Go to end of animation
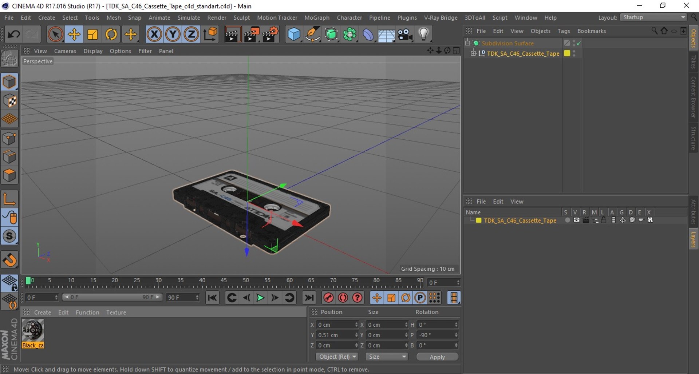The width and height of the screenshot is (699, 374). click(309, 298)
